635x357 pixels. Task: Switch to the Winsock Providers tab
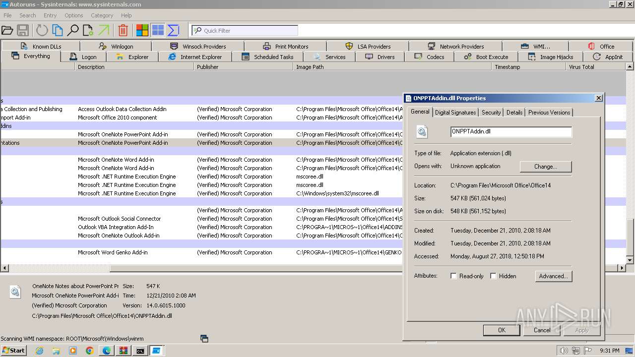tap(198, 46)
